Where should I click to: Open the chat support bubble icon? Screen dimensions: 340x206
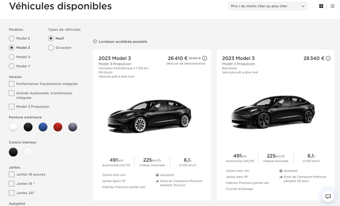pyautogui.click(x=328, y=196)
